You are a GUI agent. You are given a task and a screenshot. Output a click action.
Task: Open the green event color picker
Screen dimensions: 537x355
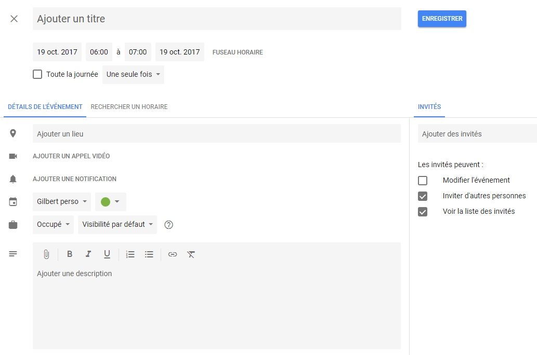coord(110,201)
